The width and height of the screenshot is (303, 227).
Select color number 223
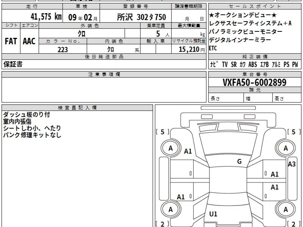click(63, 50)
